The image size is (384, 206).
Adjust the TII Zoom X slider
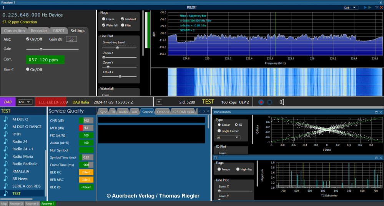(235, 191)
